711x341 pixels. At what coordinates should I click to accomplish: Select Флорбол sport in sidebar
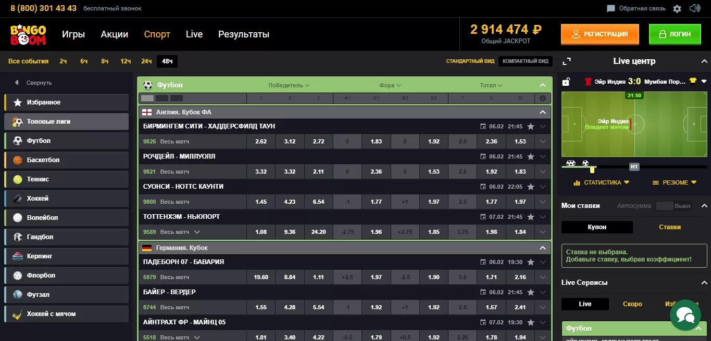[x=67, y=276]
